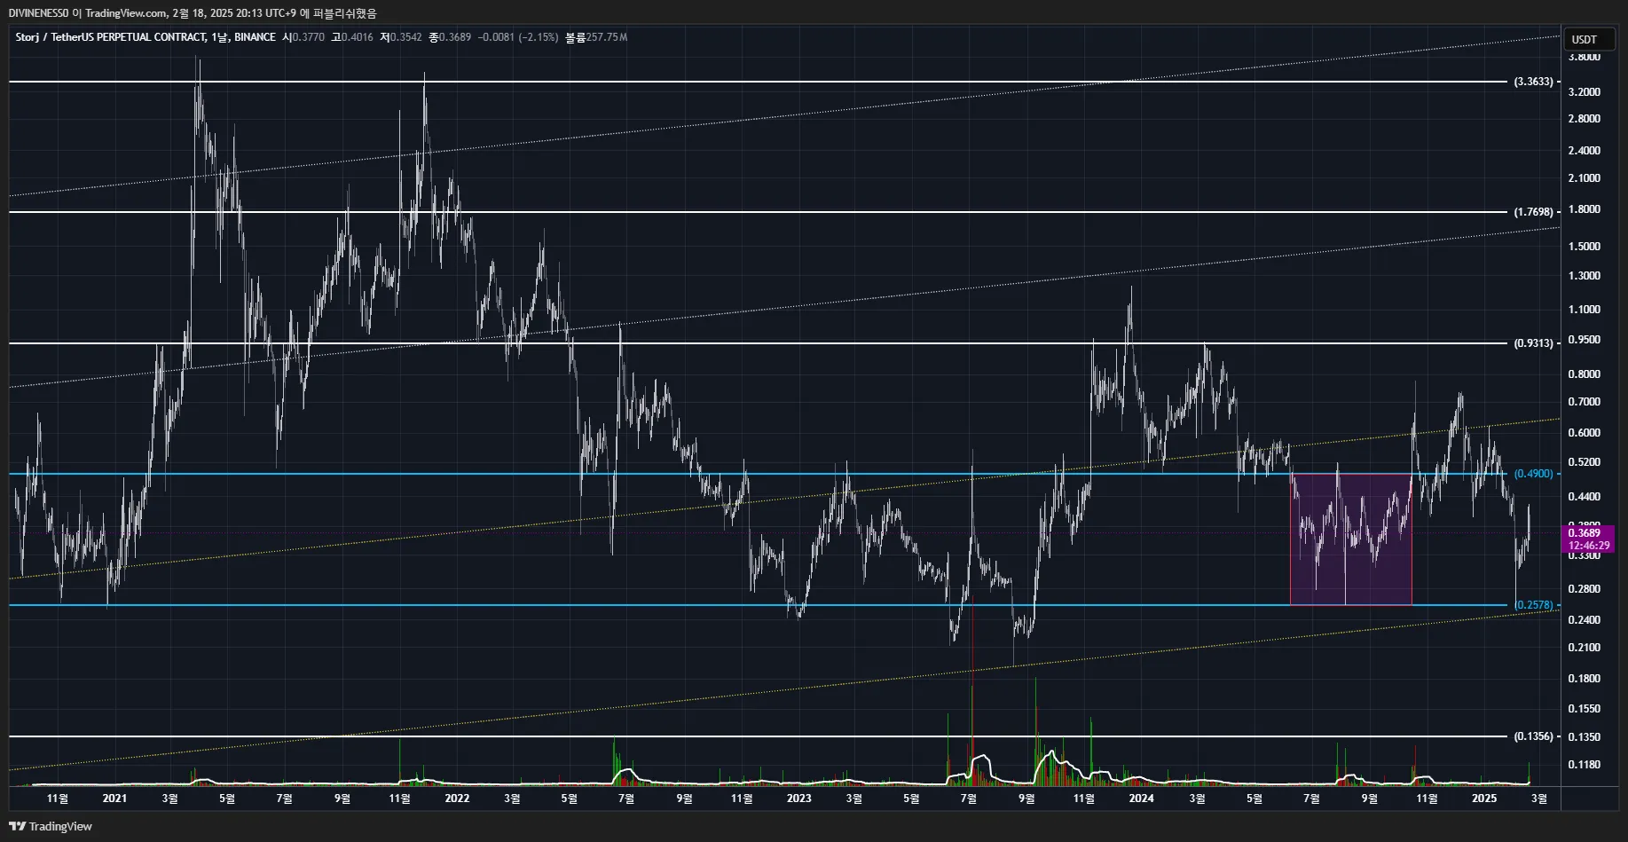Image resolution: width=1628 pixels, height=842 pixels.
Task: Click 0.2100 on the price axis
Action: pos(1584,648)
